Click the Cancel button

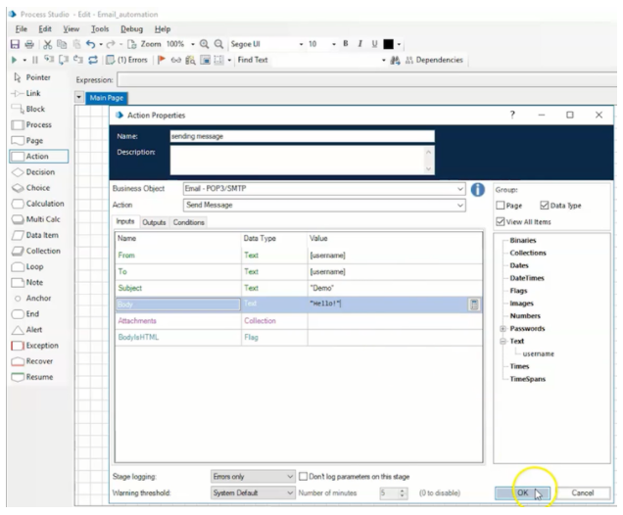(x=582, y=492)
